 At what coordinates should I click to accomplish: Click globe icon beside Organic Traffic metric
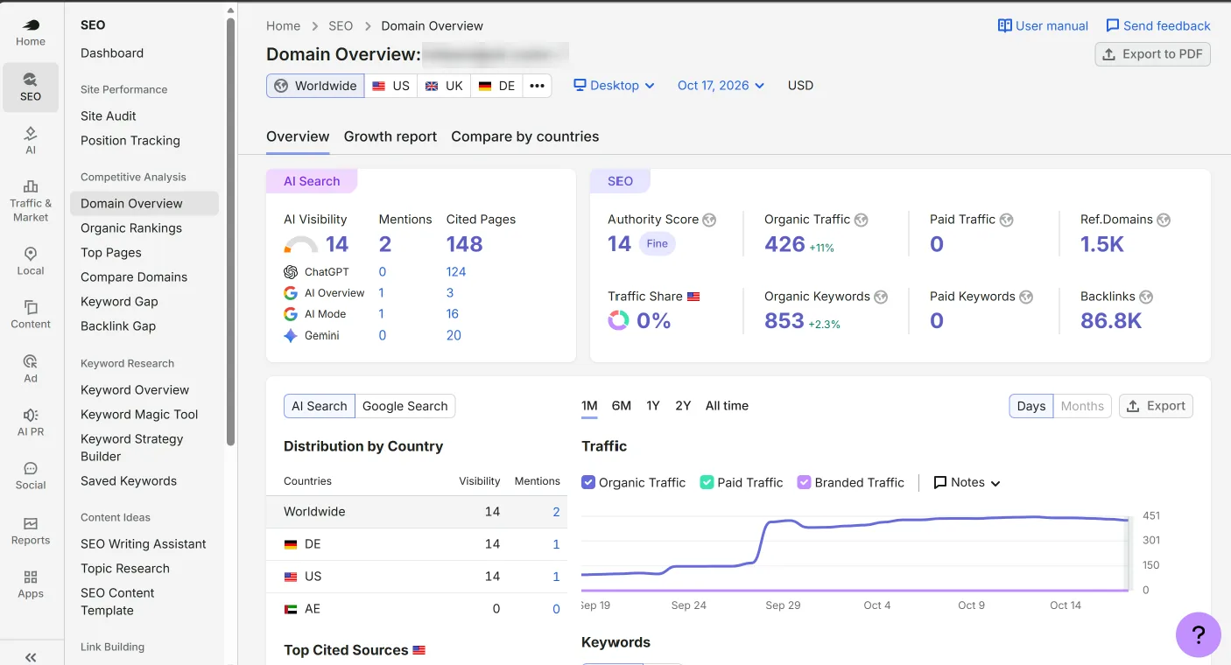click(862, 220)
